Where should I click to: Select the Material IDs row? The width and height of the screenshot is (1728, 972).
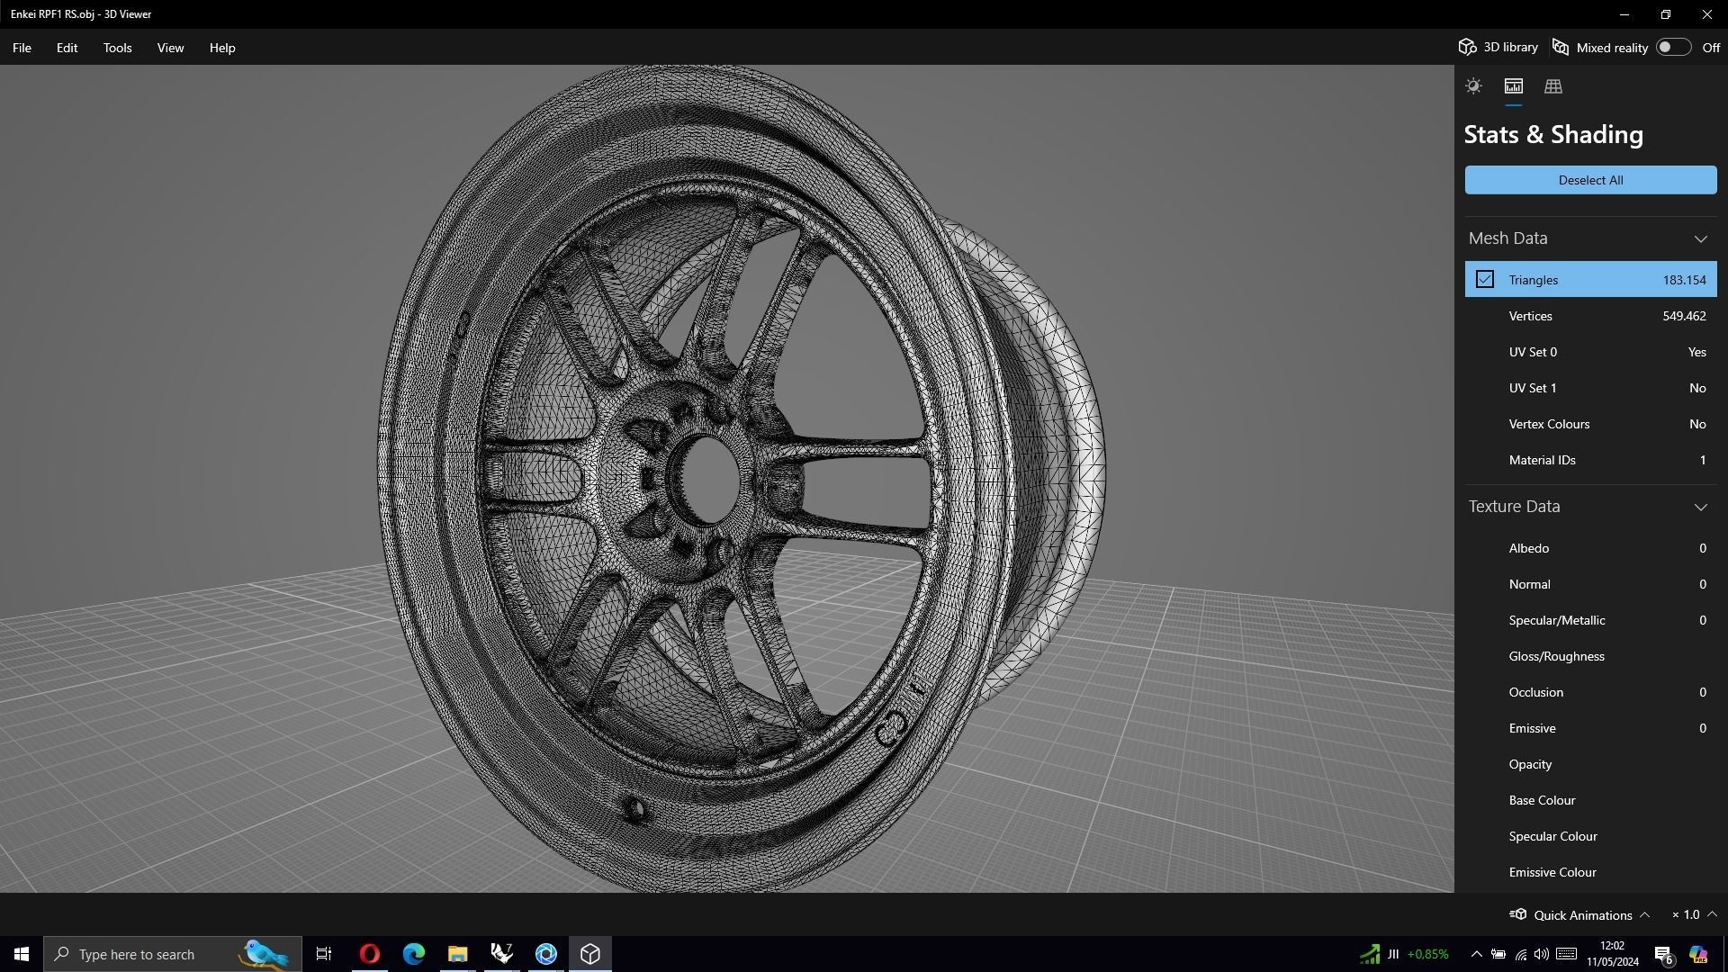(x=1590, y=460)
